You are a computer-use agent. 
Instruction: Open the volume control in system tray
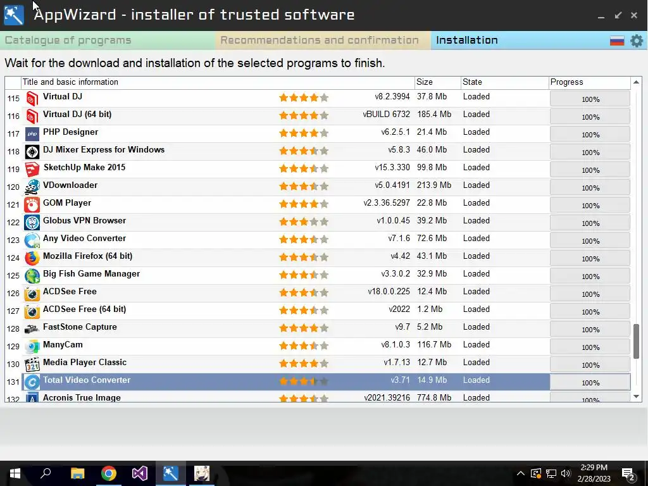pyautogui.click(x=566, y=473)
